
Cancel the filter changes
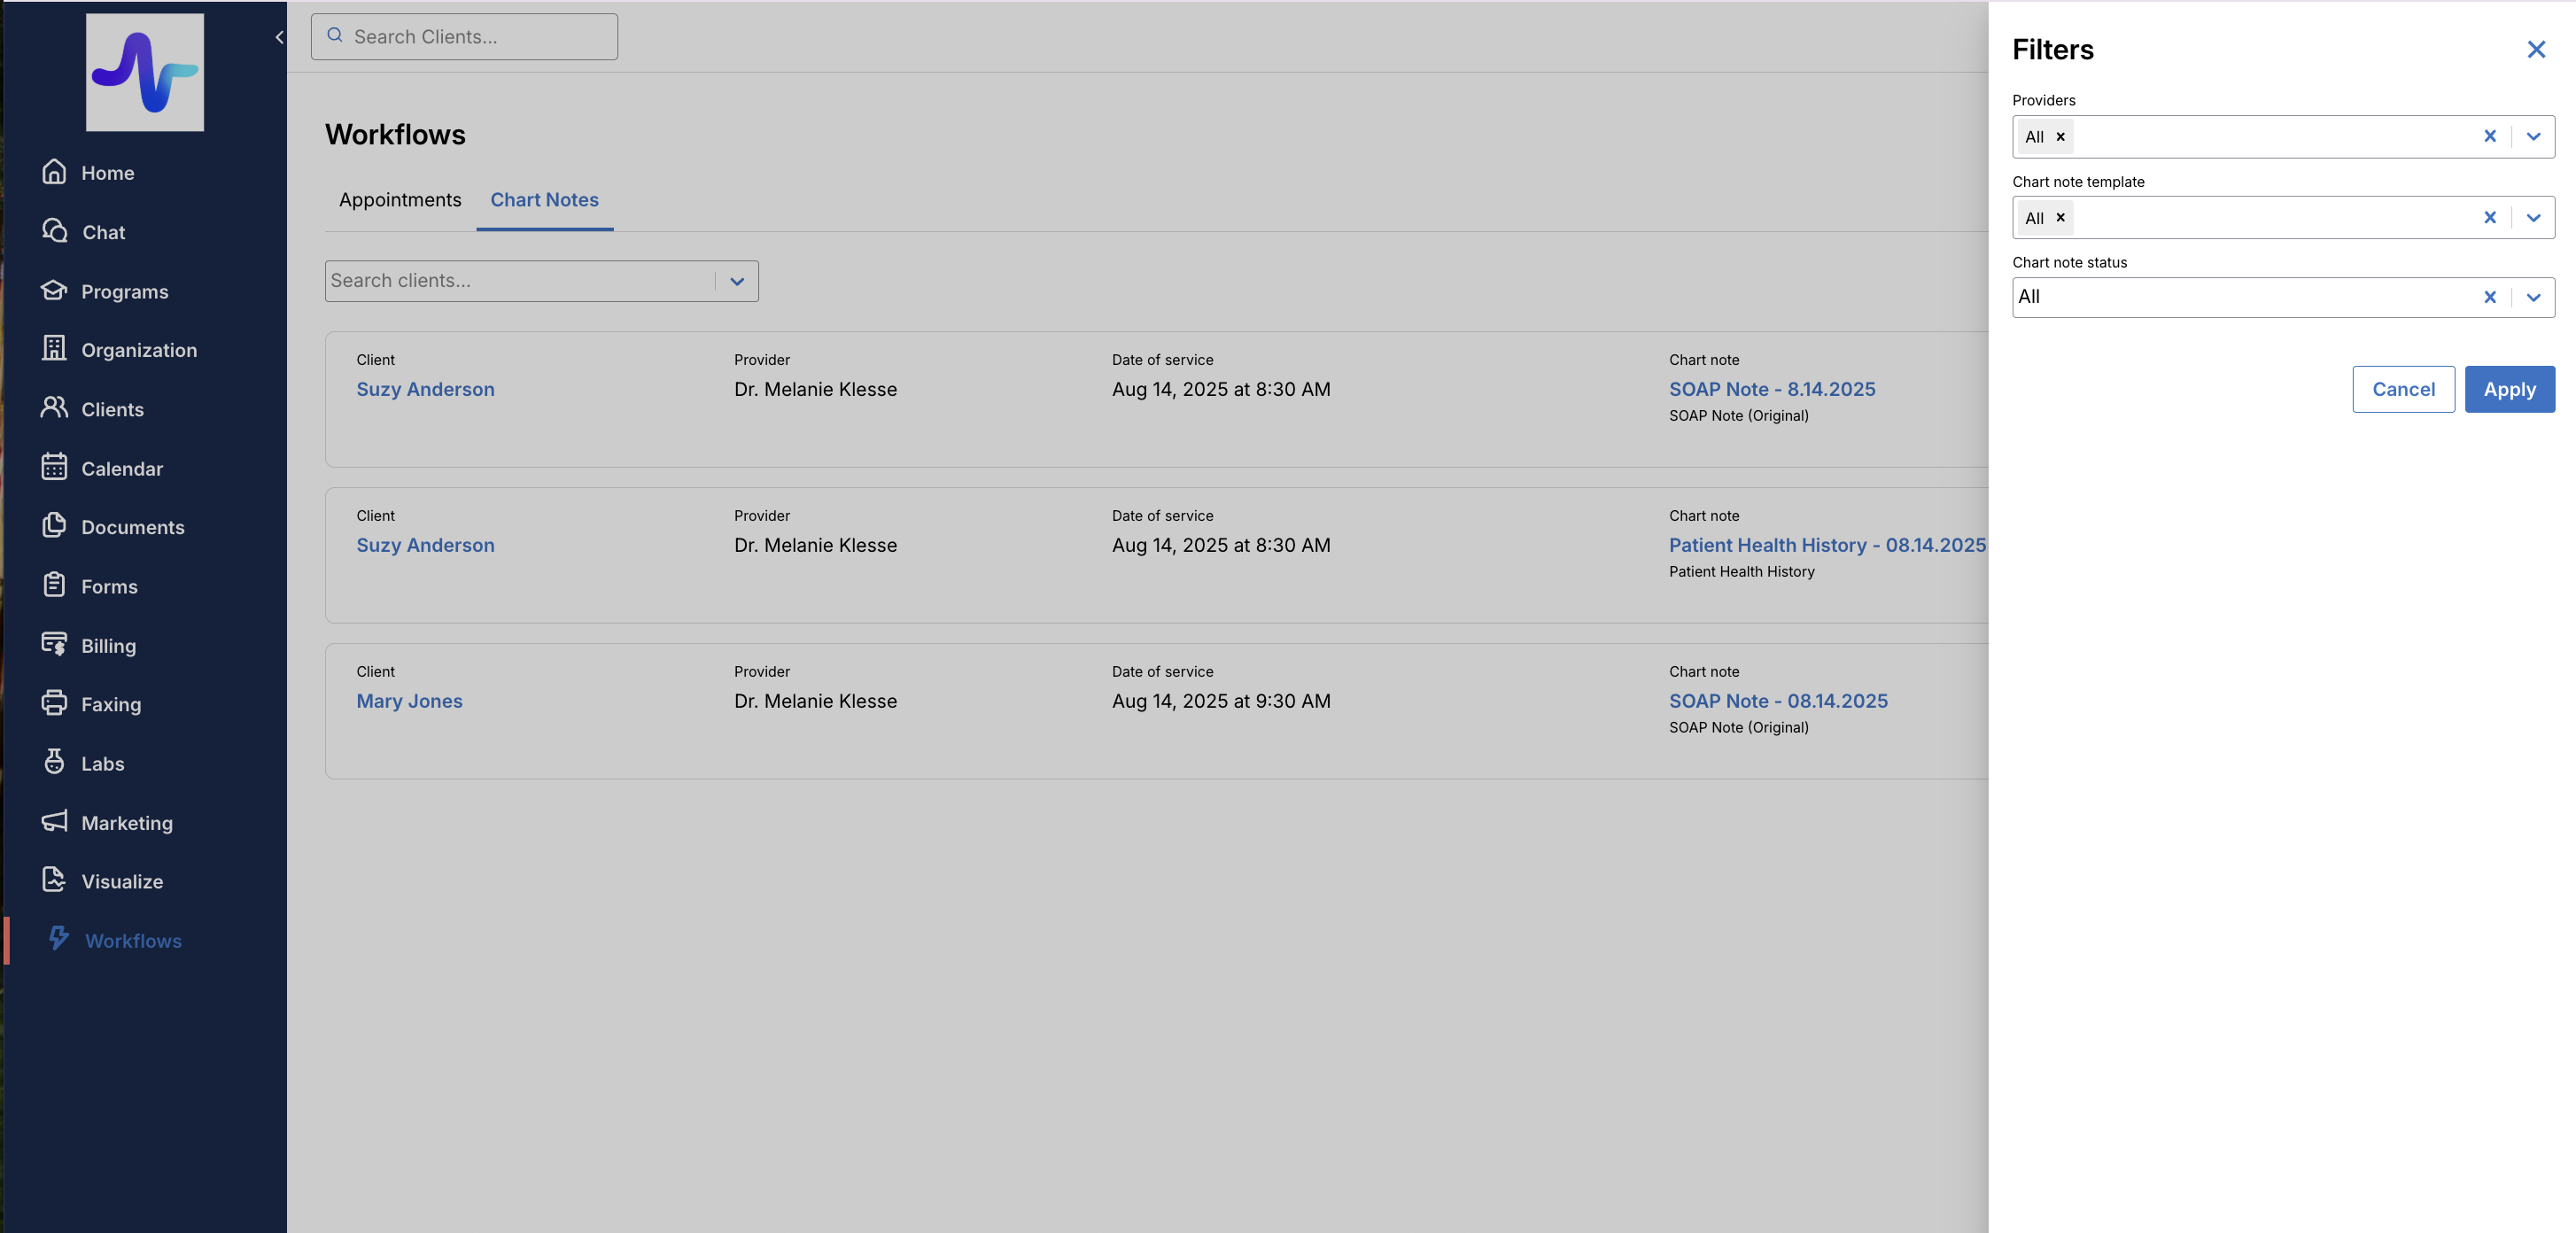2403,389
